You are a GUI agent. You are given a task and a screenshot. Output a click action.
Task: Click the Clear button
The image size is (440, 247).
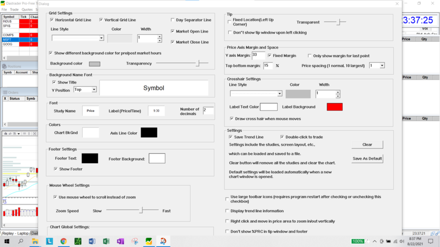(x=367, y=145)
